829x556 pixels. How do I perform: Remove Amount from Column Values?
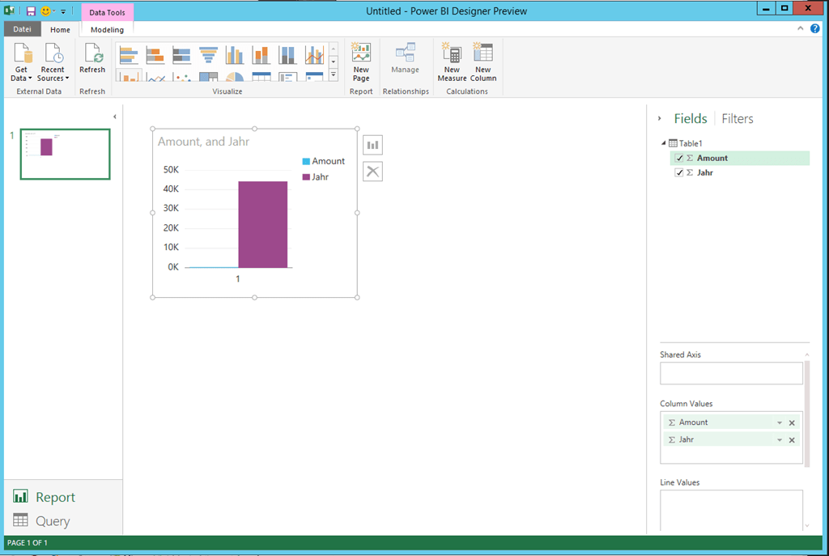792,422
